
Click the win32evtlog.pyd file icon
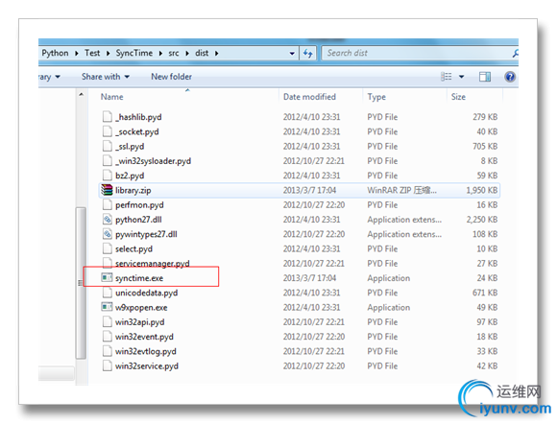(107, 351)
